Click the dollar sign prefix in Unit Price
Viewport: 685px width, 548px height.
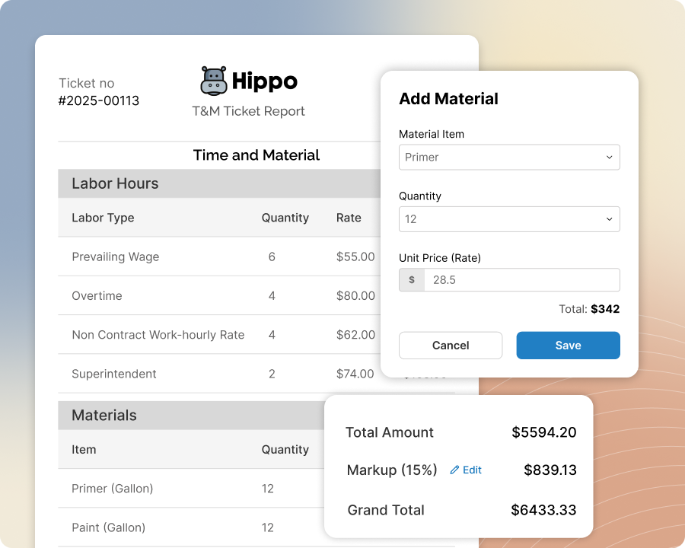pos(412,279)
